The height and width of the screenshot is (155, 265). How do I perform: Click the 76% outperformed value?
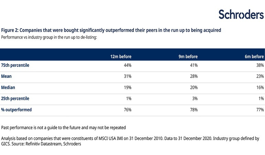click(127, 110)
